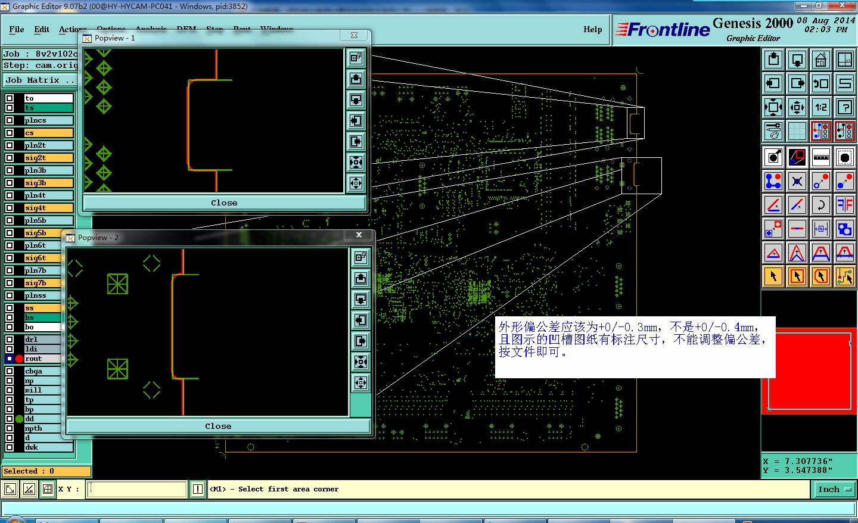Click the red circle marker on rout layer
The width and height of the screenshot is (858, 523).
19,359
